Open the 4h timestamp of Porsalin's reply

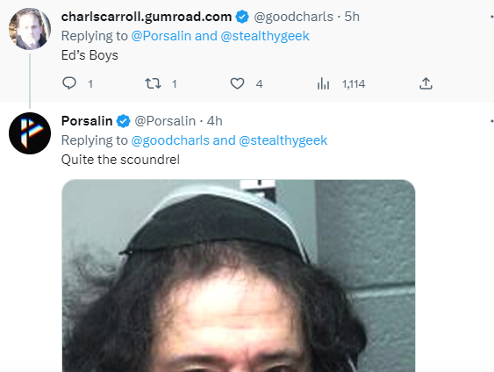click(x=215, y=121)
